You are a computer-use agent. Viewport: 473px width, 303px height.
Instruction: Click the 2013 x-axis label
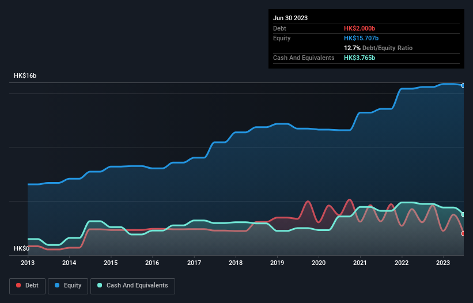tap(28, 263)
